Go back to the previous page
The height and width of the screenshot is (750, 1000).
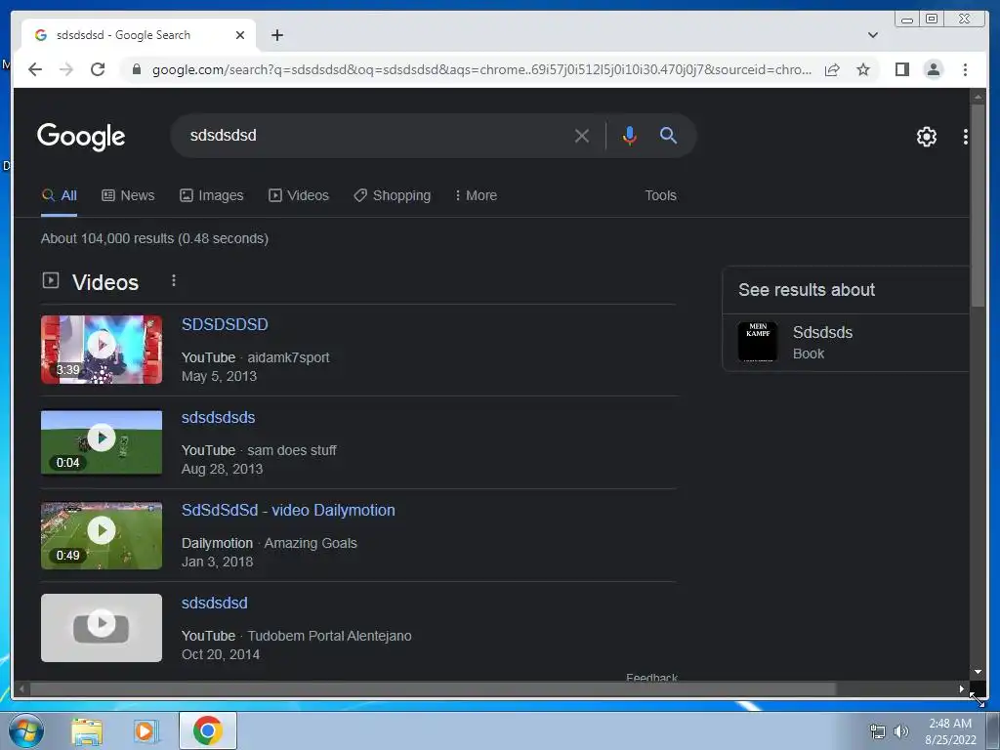tap(35, 69)
